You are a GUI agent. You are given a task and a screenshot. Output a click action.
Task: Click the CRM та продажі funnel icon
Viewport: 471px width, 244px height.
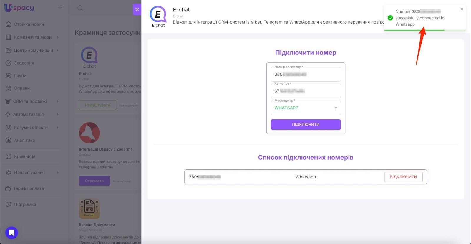8,101
